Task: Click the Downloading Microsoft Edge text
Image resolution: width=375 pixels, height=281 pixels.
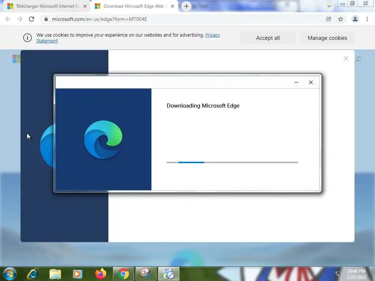Action: [x=203, y=106]
